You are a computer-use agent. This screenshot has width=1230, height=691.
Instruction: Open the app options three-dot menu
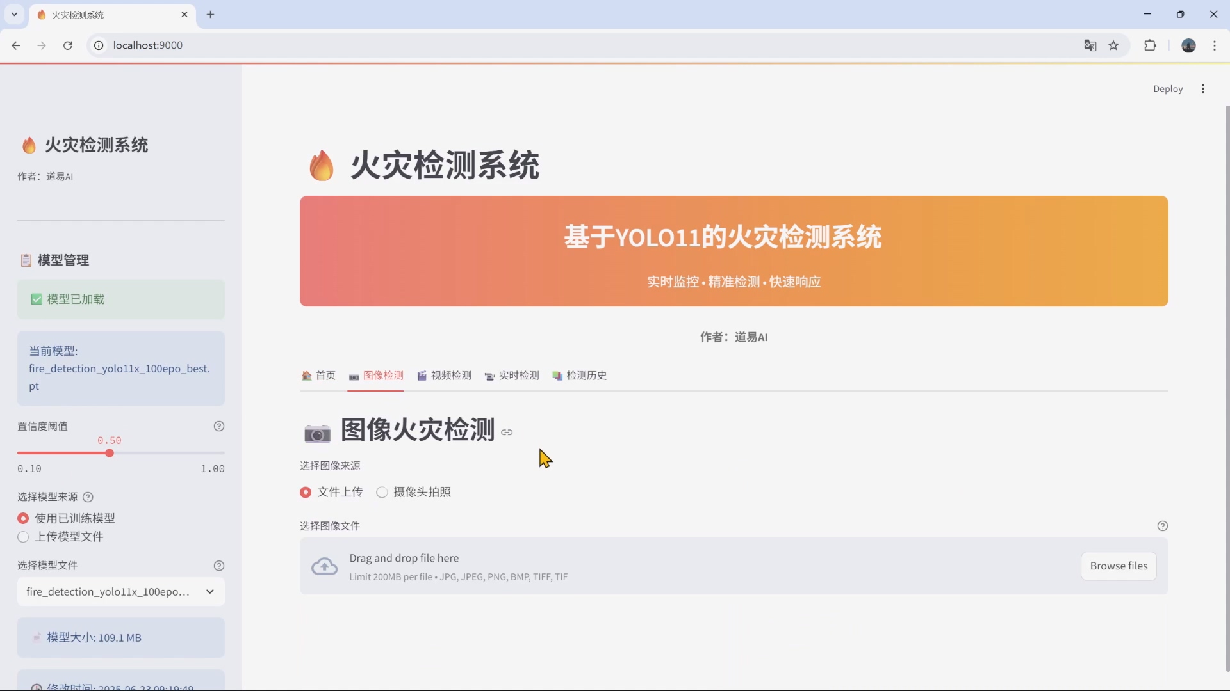(1203, 88)
